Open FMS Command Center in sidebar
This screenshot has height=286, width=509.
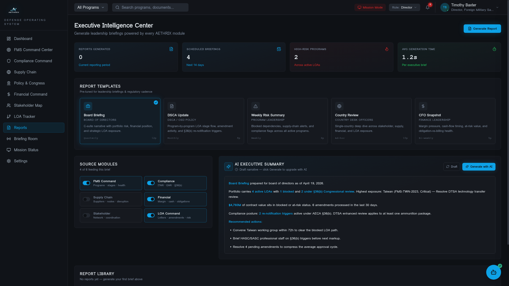(34, 50)
